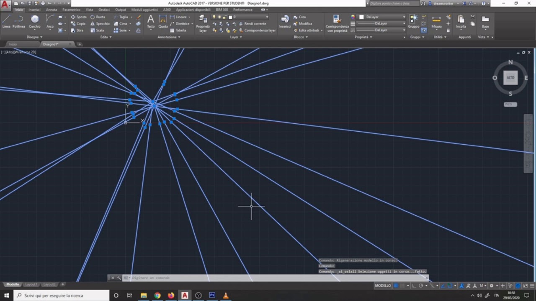Select the Linea drawing tool

pyautogui.click(x=6, y=22)
